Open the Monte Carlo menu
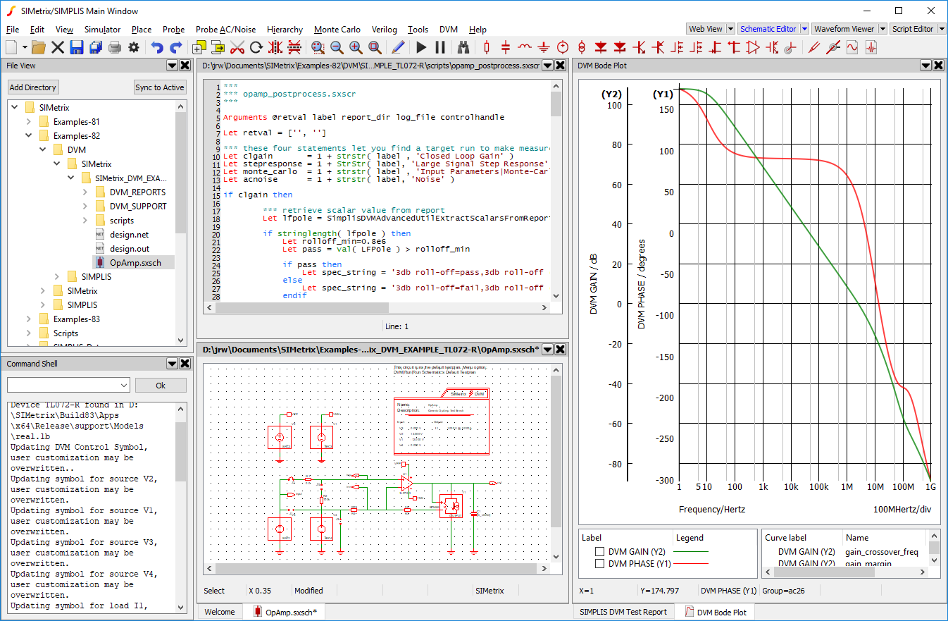 (337, 30)
